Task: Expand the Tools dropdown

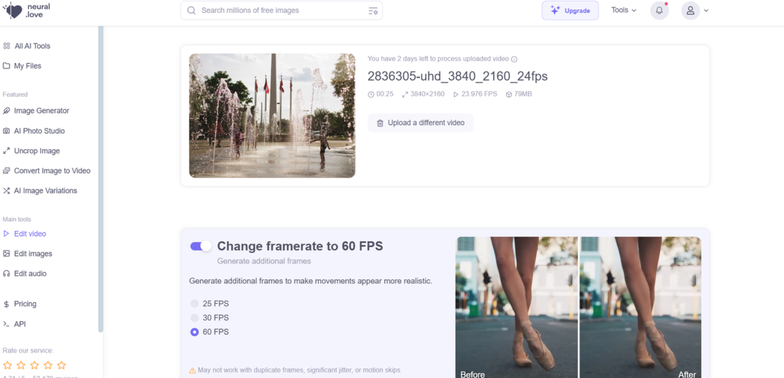Action: point(623,10)
